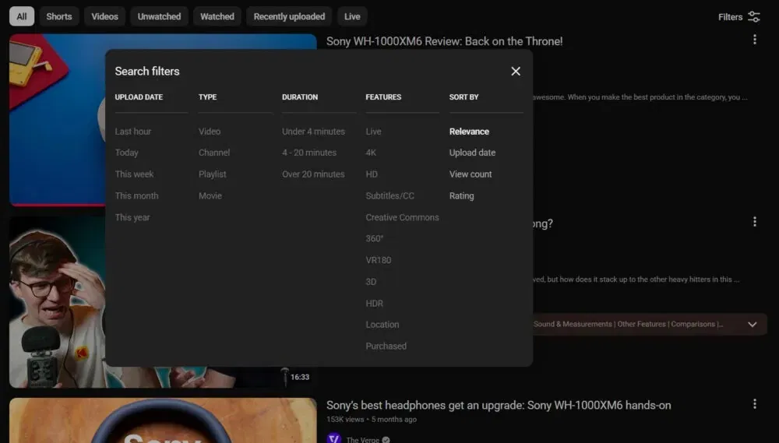Open more options for Sony hands-on video
The image size is (779, 443).
755,404
